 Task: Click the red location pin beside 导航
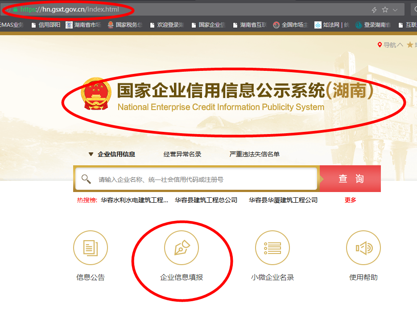click(380, 45)
